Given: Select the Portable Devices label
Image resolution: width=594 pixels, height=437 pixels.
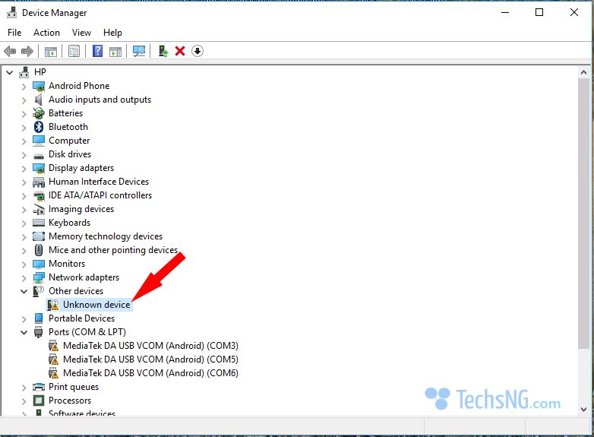Looking at the screenshot, I should tap(81, 318).
